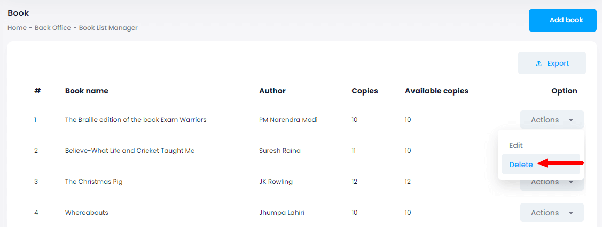Click the Export button label
This screenshot has height=227, width=602.
(558, 64)
